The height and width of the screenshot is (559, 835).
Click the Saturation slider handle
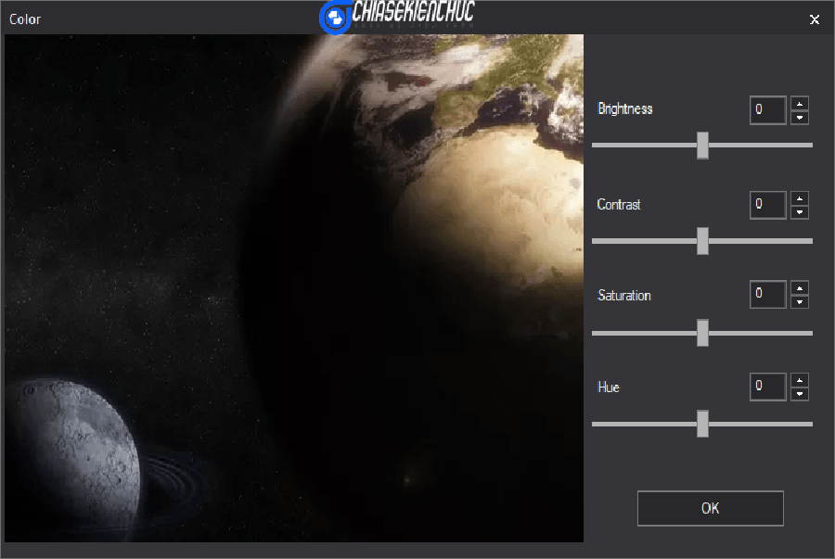[702, 333]
